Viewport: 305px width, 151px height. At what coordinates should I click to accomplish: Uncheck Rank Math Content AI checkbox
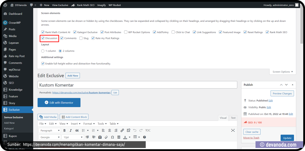[x=43, y=32]
